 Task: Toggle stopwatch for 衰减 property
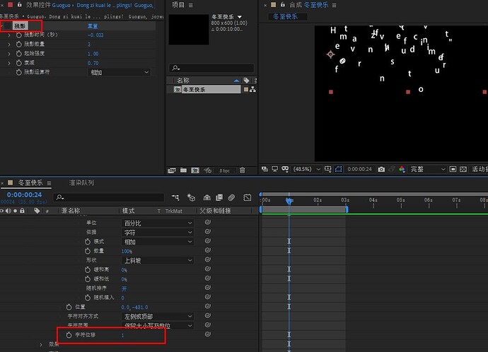pyautogui.click(x=18, y=63)
